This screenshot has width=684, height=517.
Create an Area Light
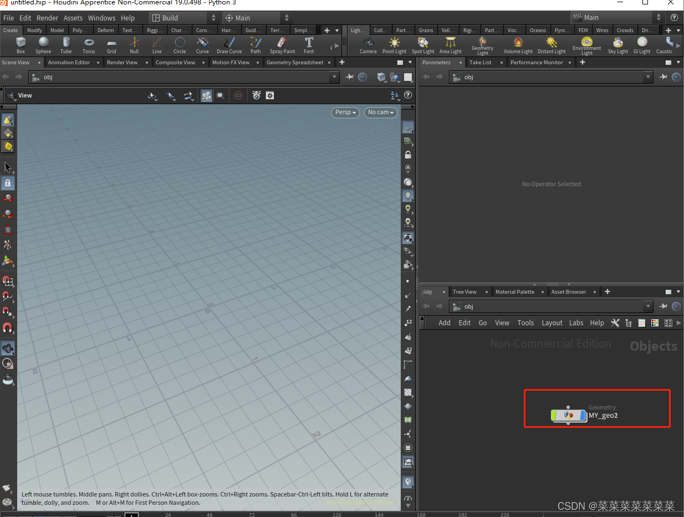coord(451,45)
